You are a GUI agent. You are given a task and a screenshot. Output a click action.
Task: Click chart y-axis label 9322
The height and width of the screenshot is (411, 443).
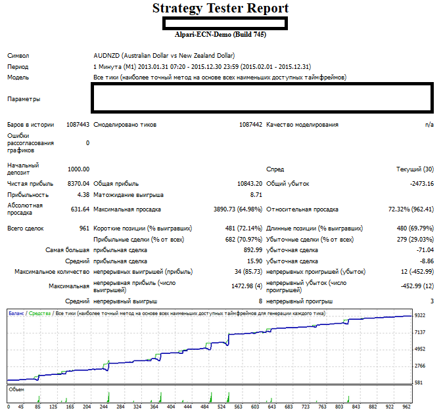[420, 315]
